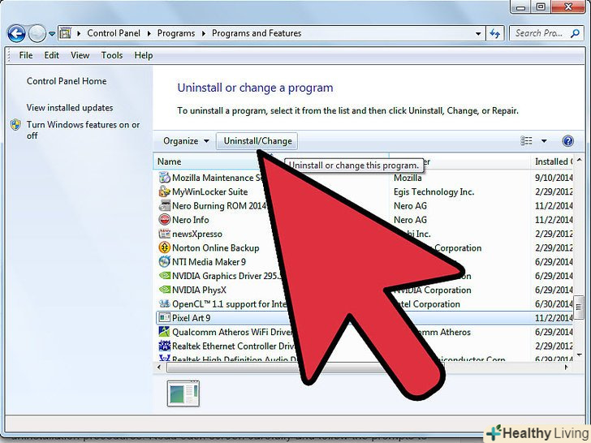
Task: Click the Pixel Art 9 details thumbnail
Action: [x=183, y=394]
